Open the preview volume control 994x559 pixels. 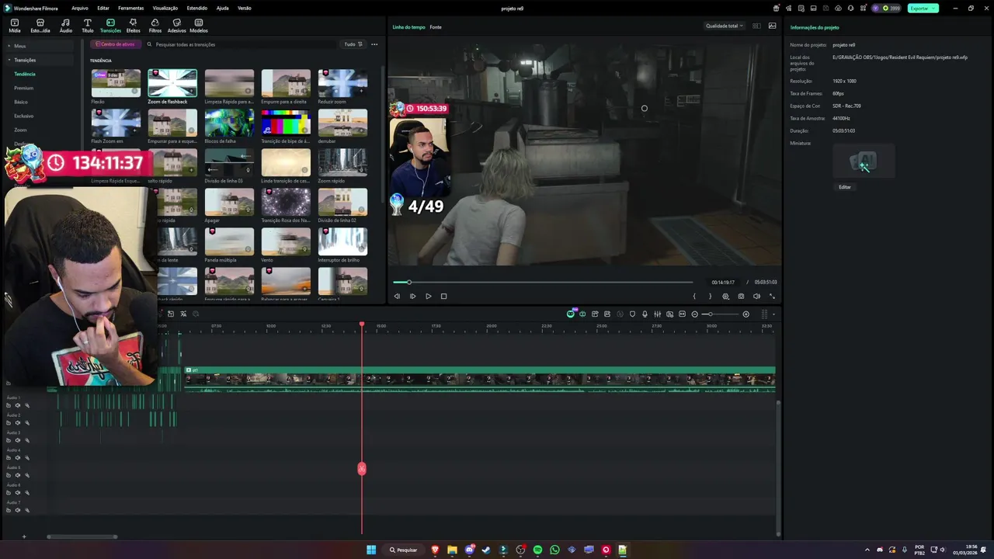(x=756, y=296)
